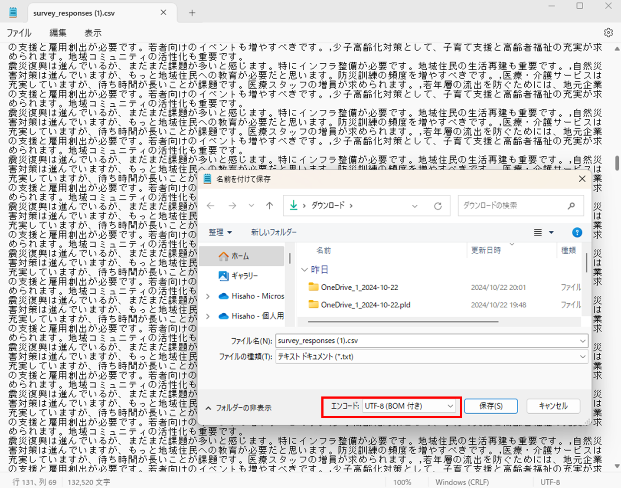Viewport: 621px width, 488px height.
Task: Click 保存(S) button
Action: 491,406
